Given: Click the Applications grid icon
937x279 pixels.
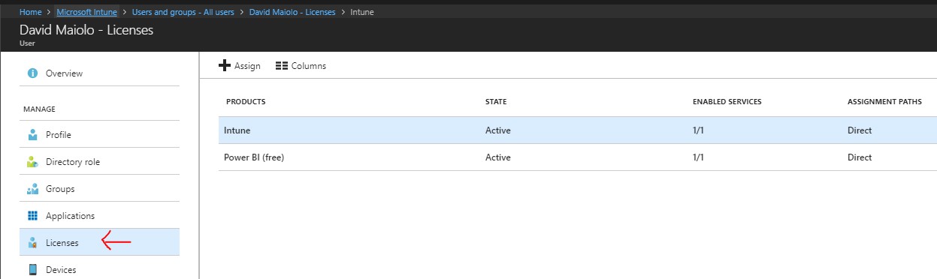Looking at the screenshot, I should (32, 216).
